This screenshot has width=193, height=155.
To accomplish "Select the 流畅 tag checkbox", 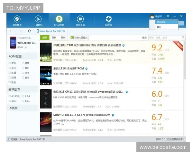I will coord(10,77).
